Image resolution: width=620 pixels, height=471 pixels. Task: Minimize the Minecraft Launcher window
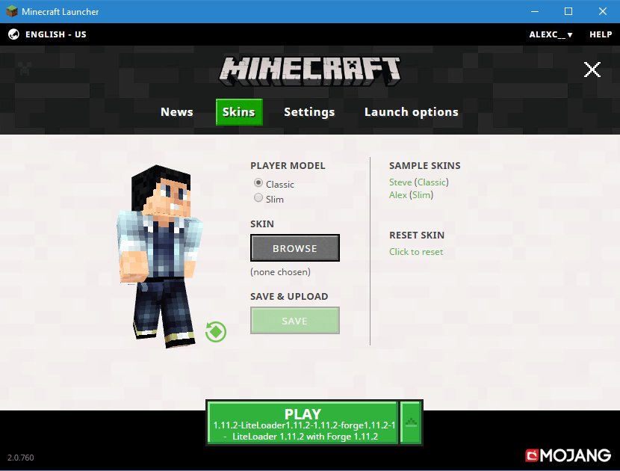535,11
